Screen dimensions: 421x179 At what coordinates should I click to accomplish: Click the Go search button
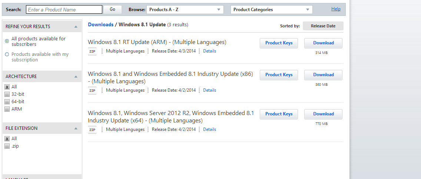tap(112, 10)
